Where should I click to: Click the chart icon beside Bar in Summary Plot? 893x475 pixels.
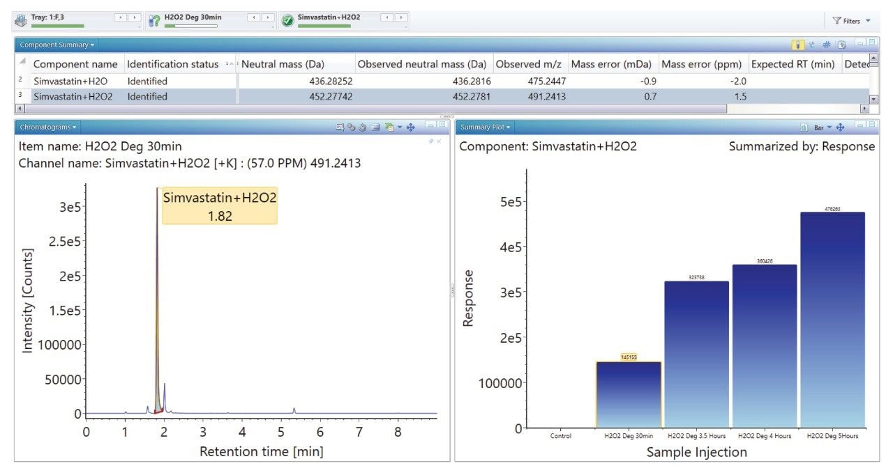(x=804, y=127)
